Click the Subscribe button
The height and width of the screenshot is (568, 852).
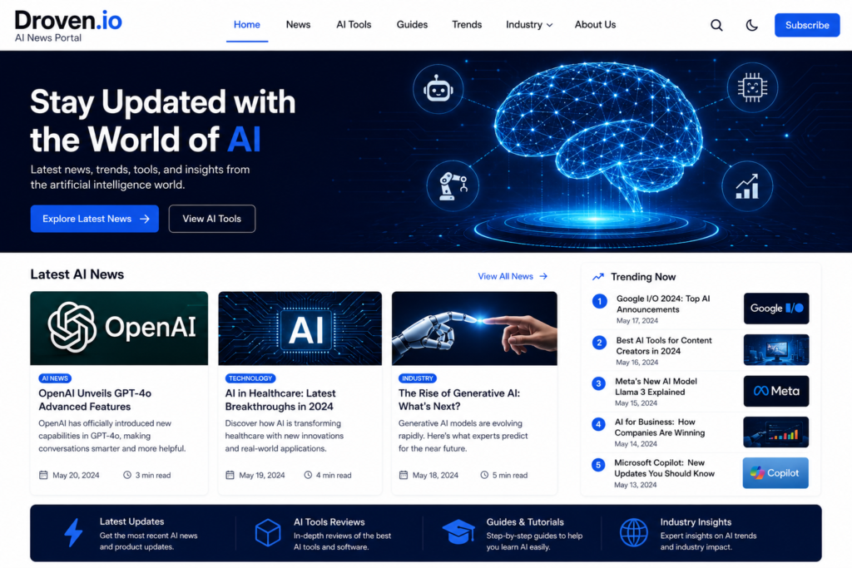pos(807,25)
